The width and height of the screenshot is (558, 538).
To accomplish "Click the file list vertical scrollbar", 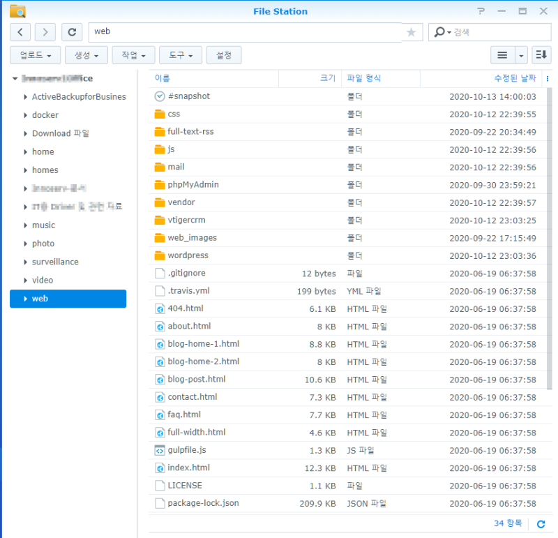I will click(550, 239).
